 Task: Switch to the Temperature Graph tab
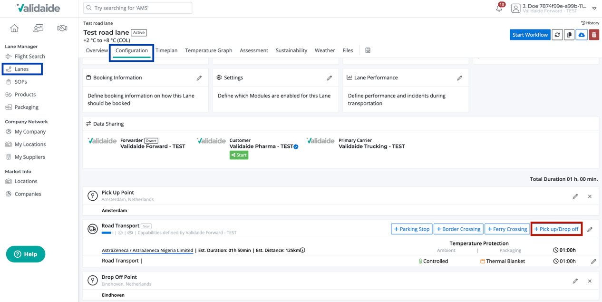(x=208, y=50)
